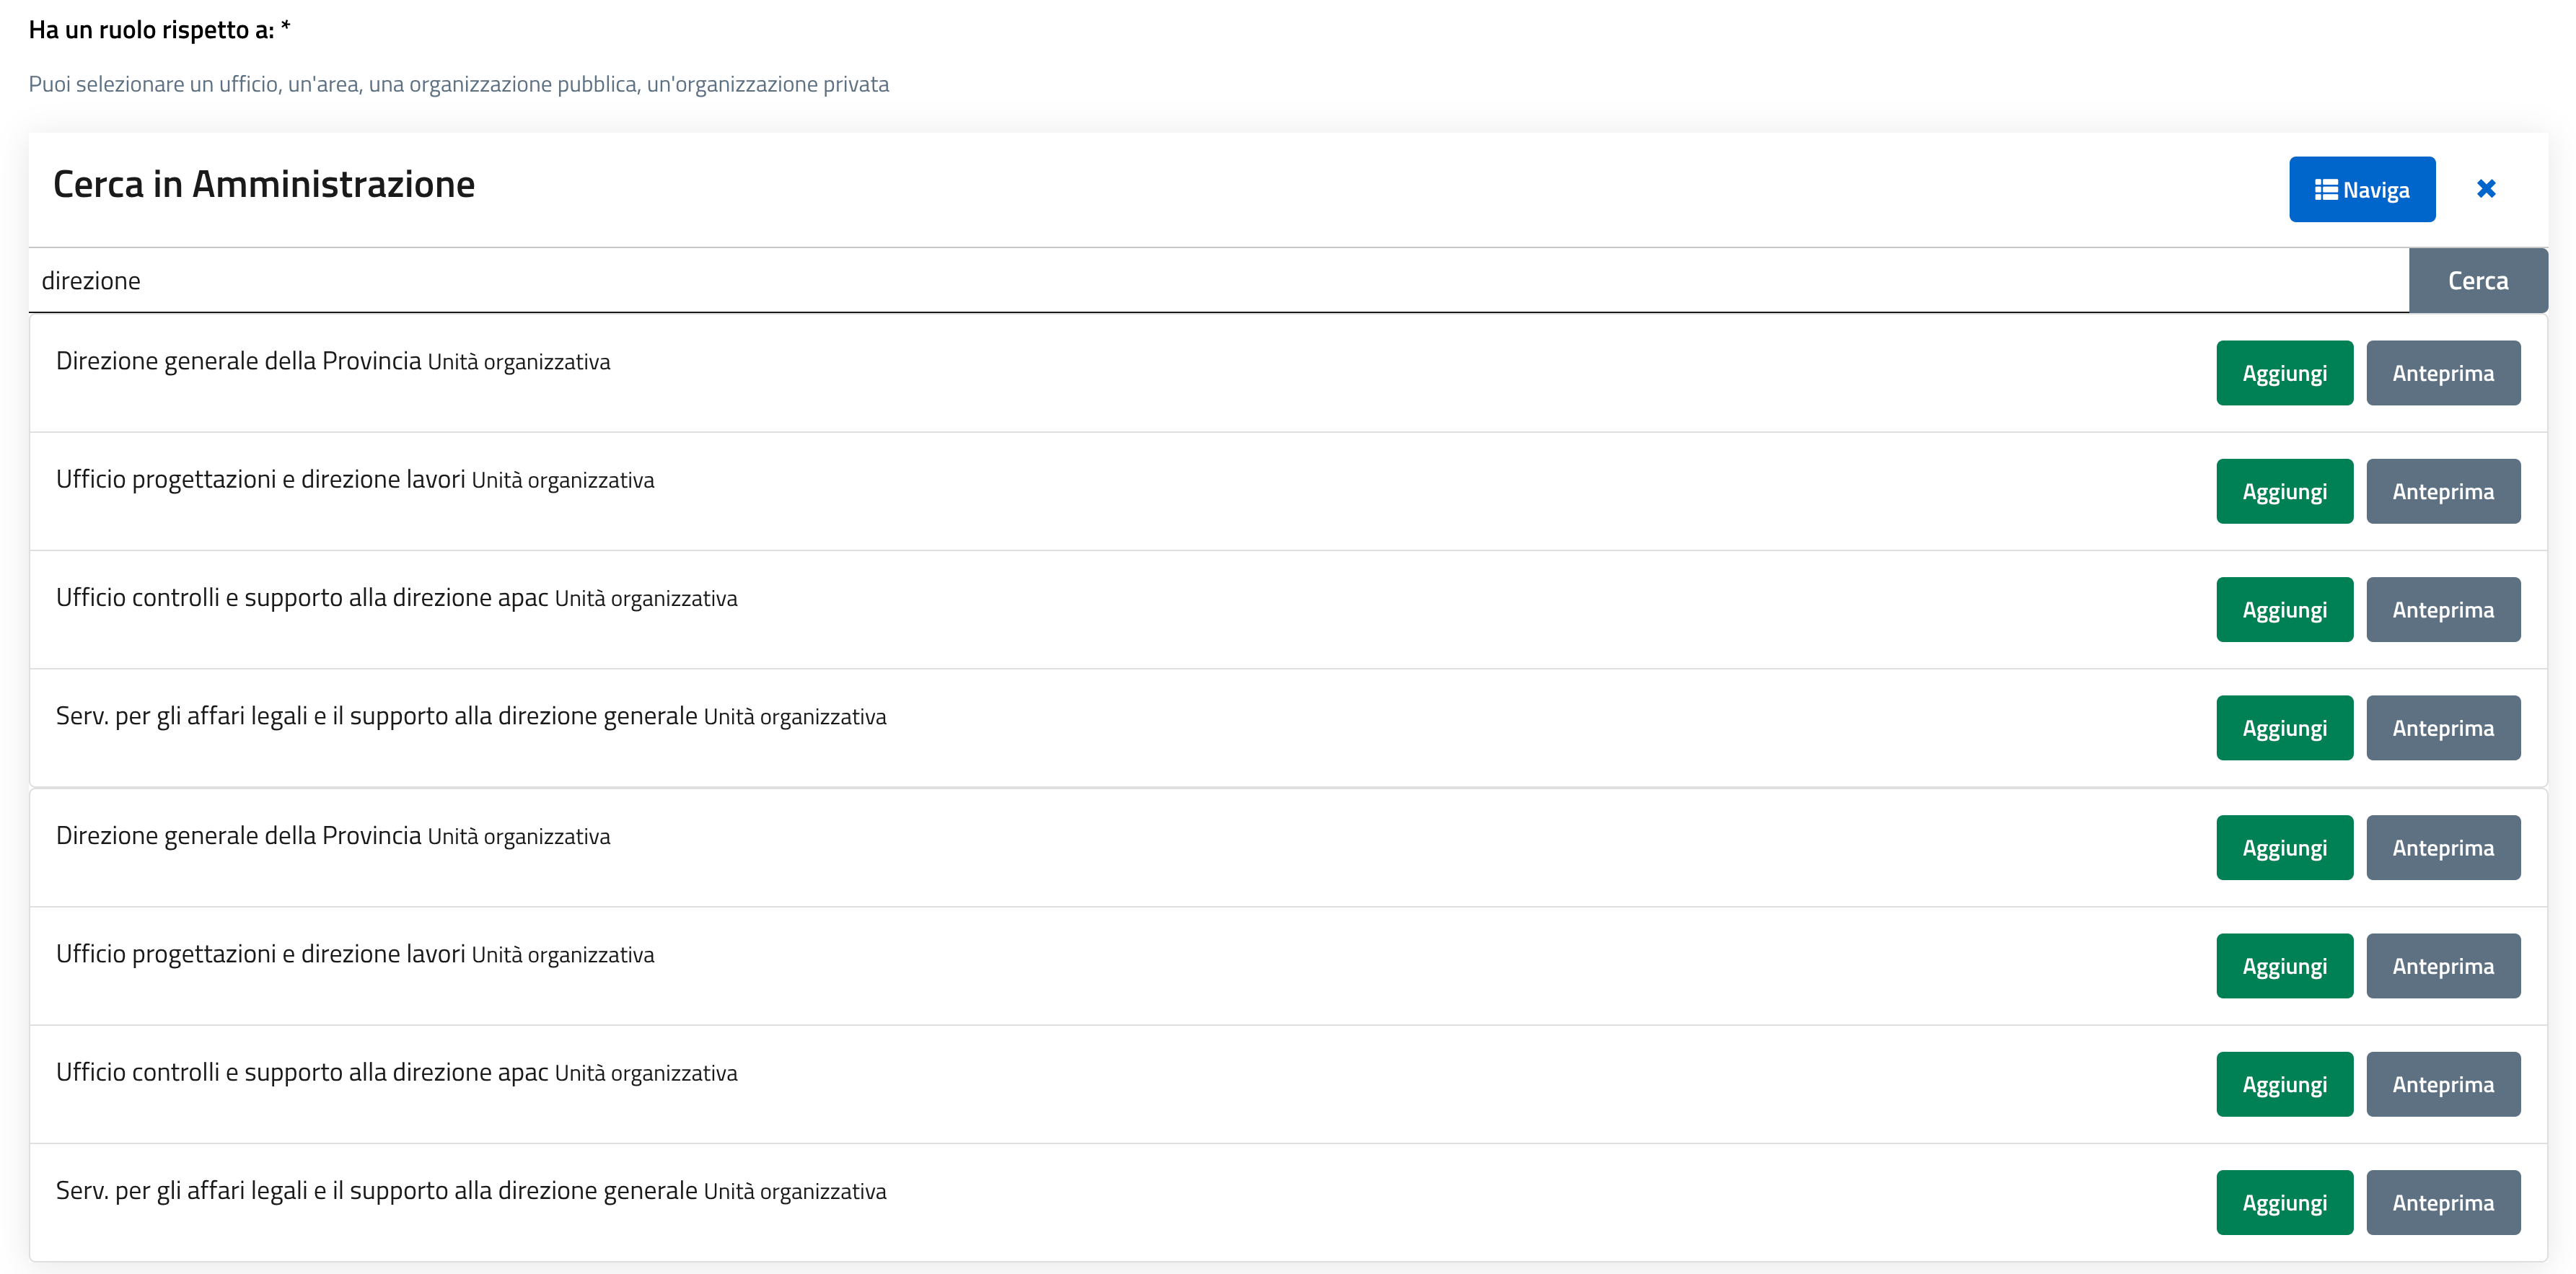This screenshot has height=1274, width=2576.
Task: Add last Serv. per gli affari legali result
Action: (2283, 1202)
